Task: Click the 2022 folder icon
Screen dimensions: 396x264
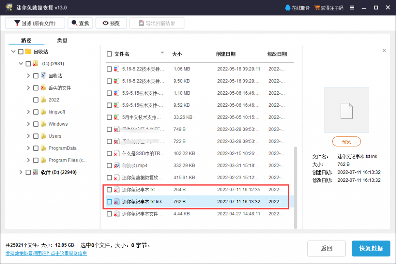Action: [43, 100]
